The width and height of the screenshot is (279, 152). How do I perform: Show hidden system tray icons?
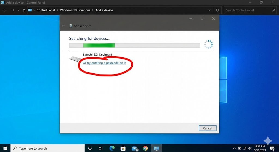[x=234, y=148]
